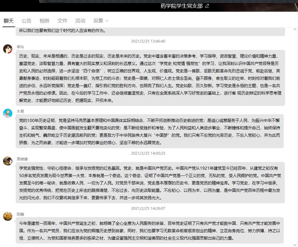The height and width of the screenshot is (247, 298).
Task: Click the scrollbar down arrow
Action: [x=295, y=245]
